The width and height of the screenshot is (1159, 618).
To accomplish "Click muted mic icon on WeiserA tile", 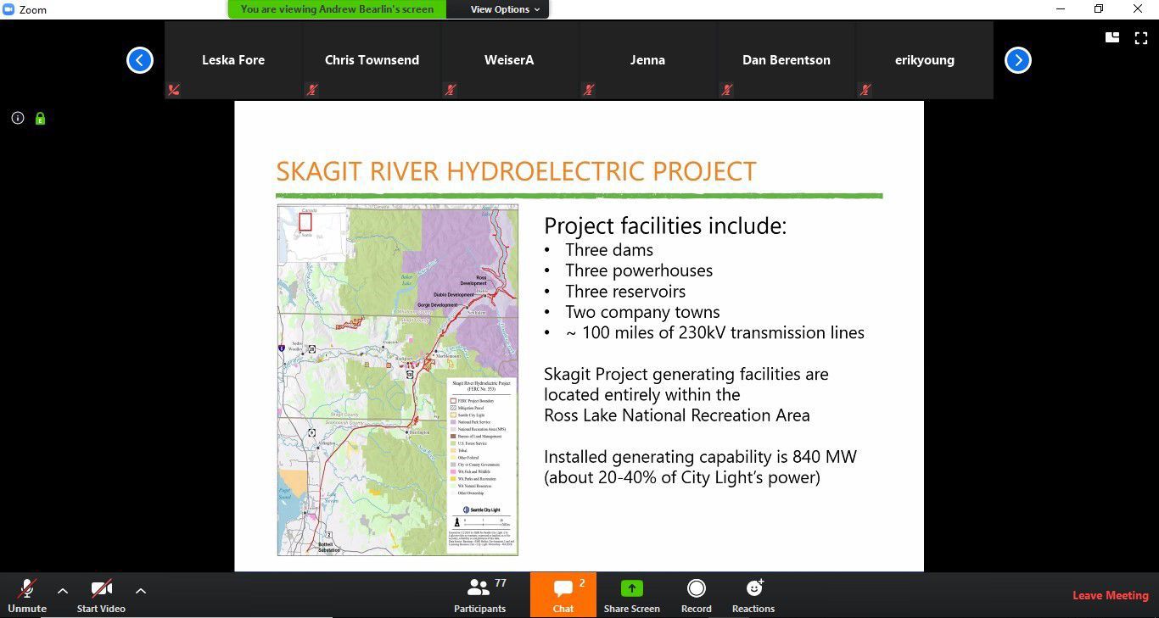I will 451,90.
